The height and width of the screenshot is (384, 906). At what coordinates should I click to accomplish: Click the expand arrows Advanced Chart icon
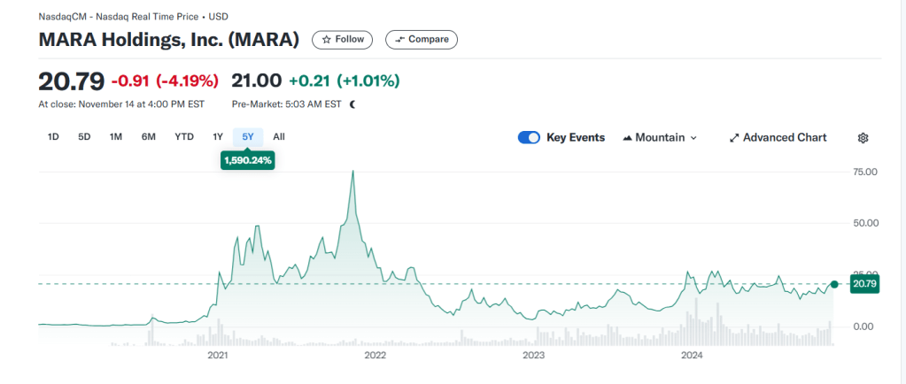click(x=733, y=138)
